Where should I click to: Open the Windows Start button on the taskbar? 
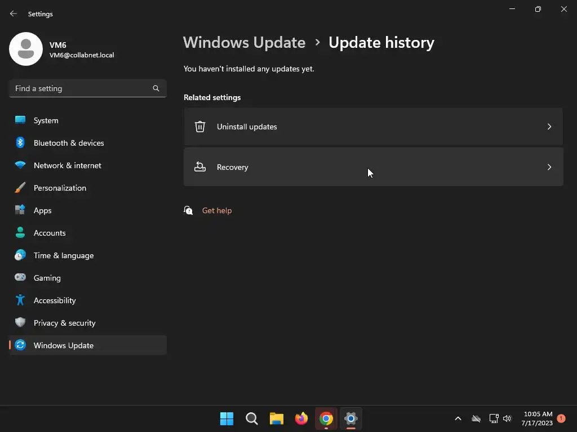(x=227, y=418)
